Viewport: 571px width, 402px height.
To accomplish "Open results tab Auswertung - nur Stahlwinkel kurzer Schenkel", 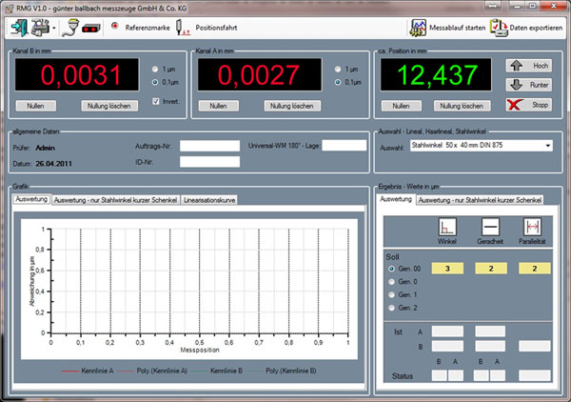I will tap(480, 200).
